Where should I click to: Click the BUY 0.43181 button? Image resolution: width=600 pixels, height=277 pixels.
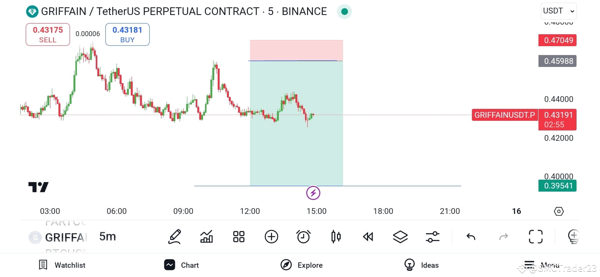click(127, 34)
